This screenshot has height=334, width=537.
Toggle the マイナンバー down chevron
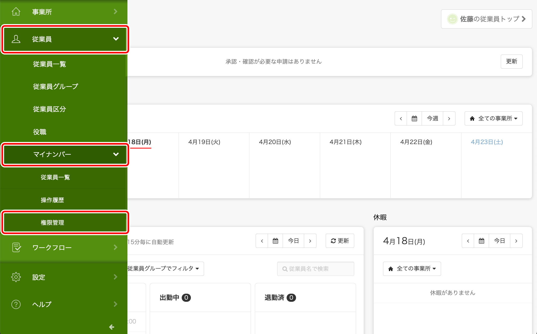tap(116, 154)
